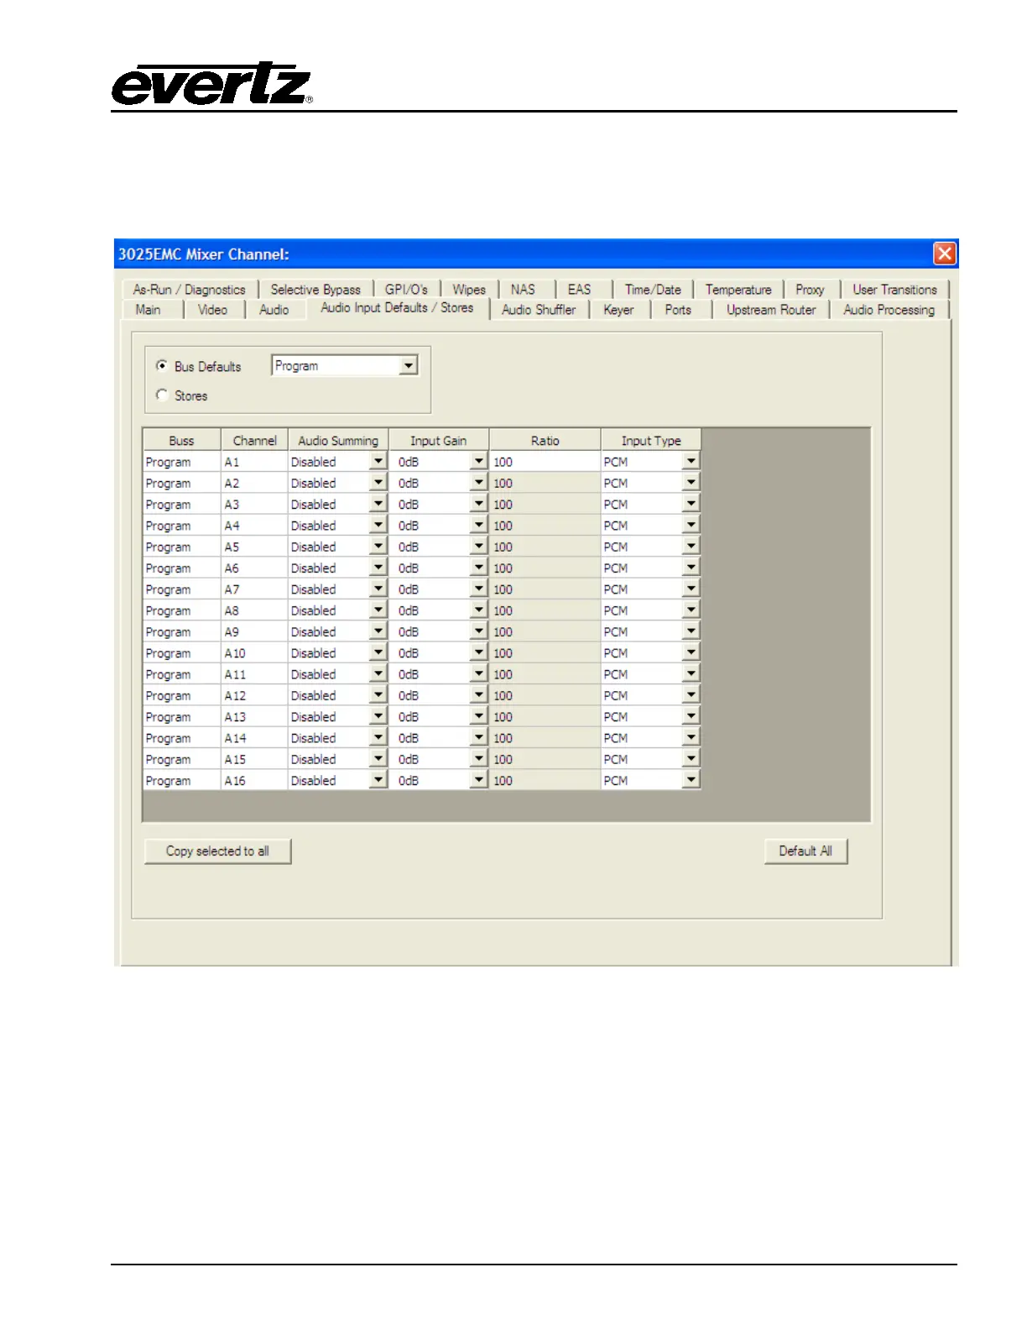
Task: Expand Audio Summing dropdown for channel A1
Action: (x=378, y=462)
